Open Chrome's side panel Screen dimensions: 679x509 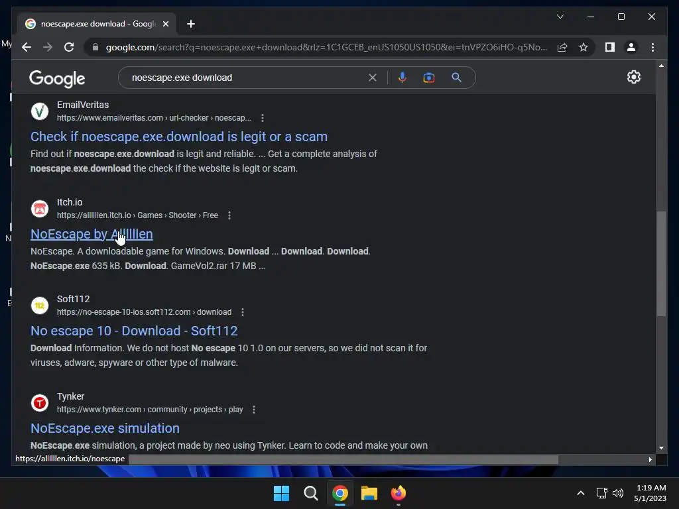(x=610, y=47)
